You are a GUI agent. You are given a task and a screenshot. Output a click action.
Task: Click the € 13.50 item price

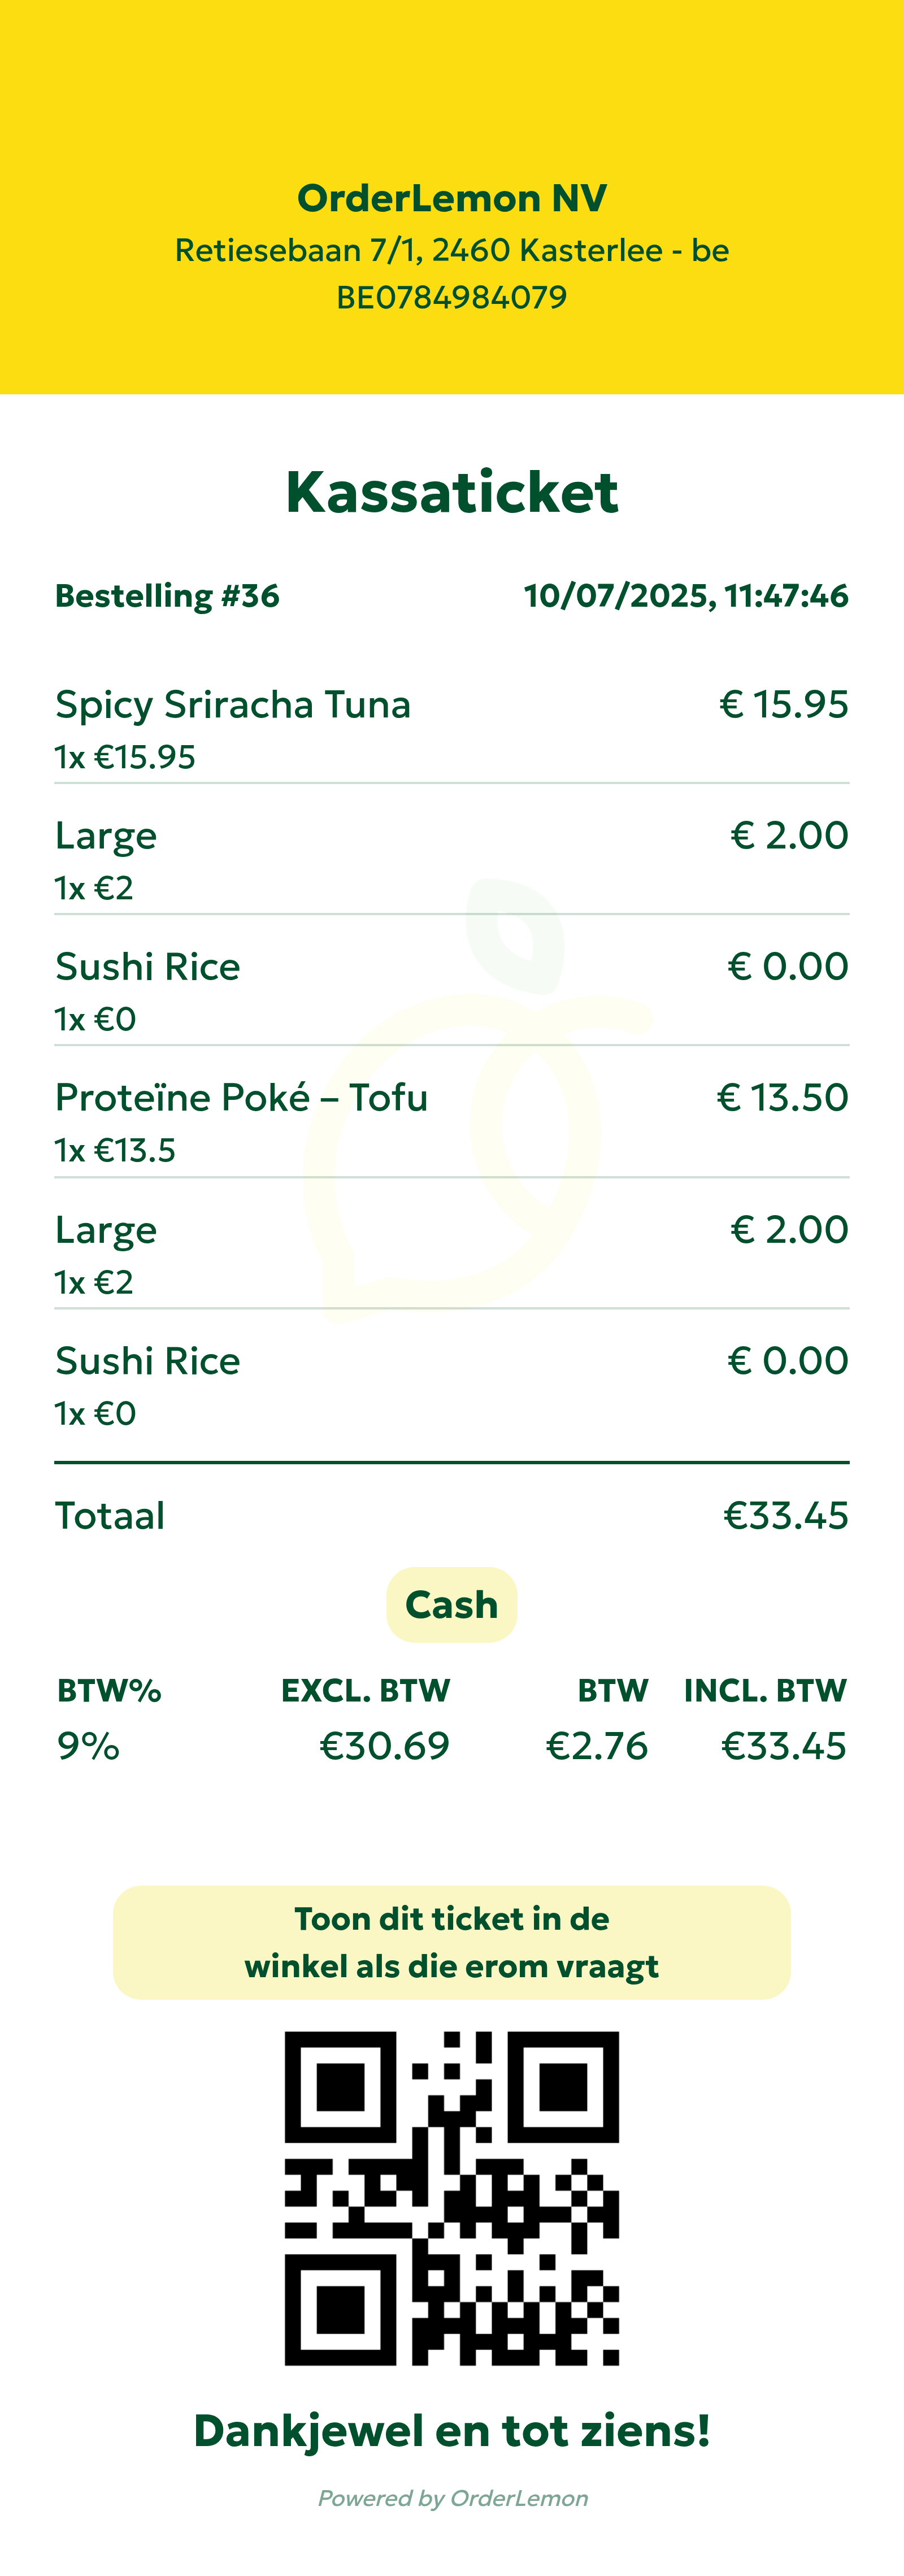click(783, 1098)
